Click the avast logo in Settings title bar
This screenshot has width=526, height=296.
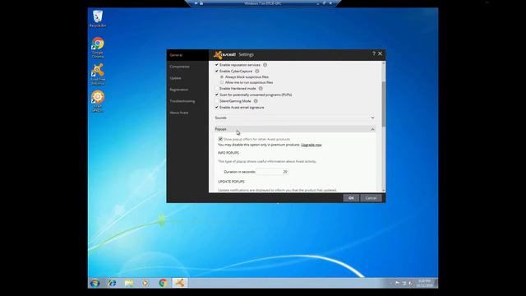click(224, 55)
